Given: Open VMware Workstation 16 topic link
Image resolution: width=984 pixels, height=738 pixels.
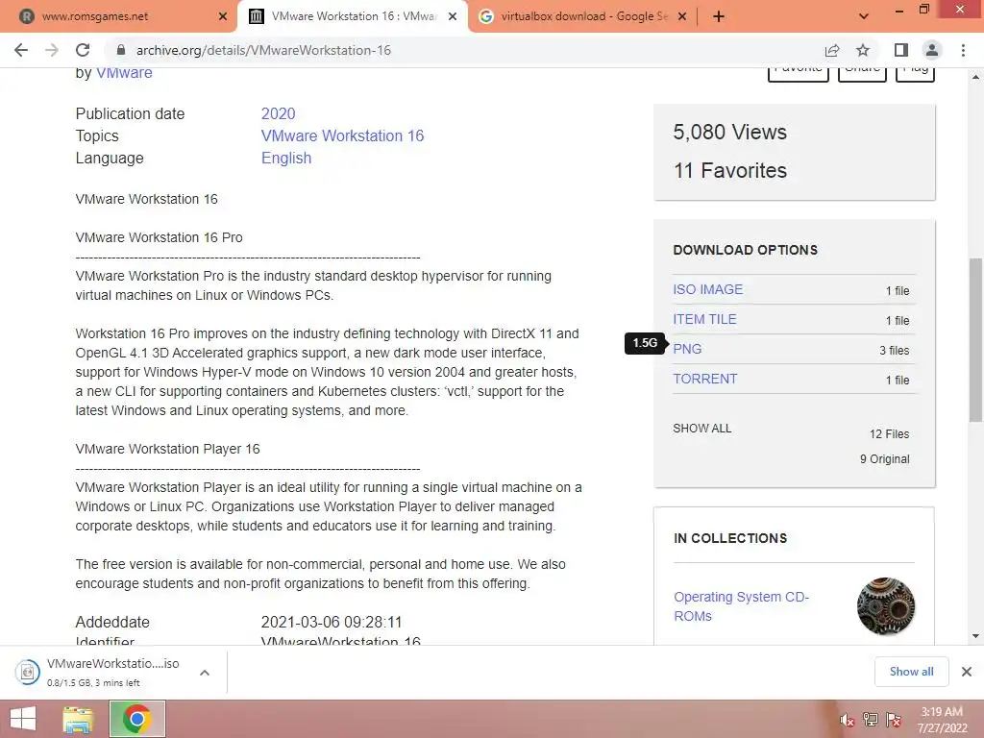Looking at the screenshot, I should [343, 135].
